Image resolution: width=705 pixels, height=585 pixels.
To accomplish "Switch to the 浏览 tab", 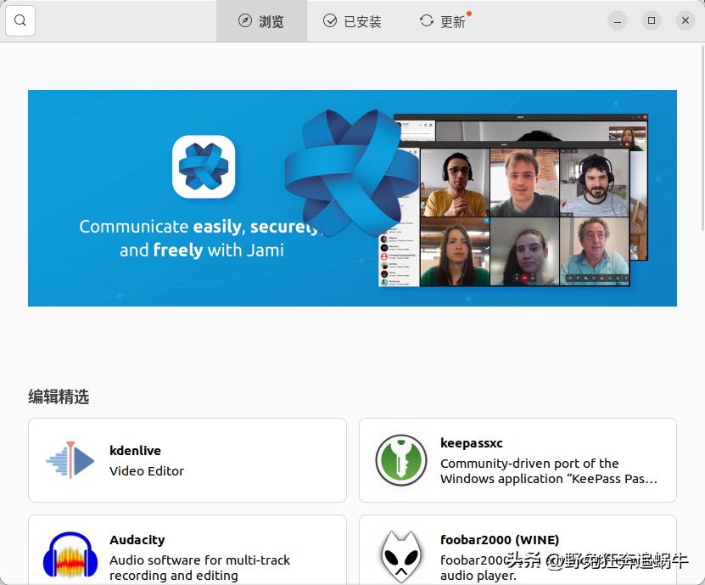I will click(x=261, y=21).
